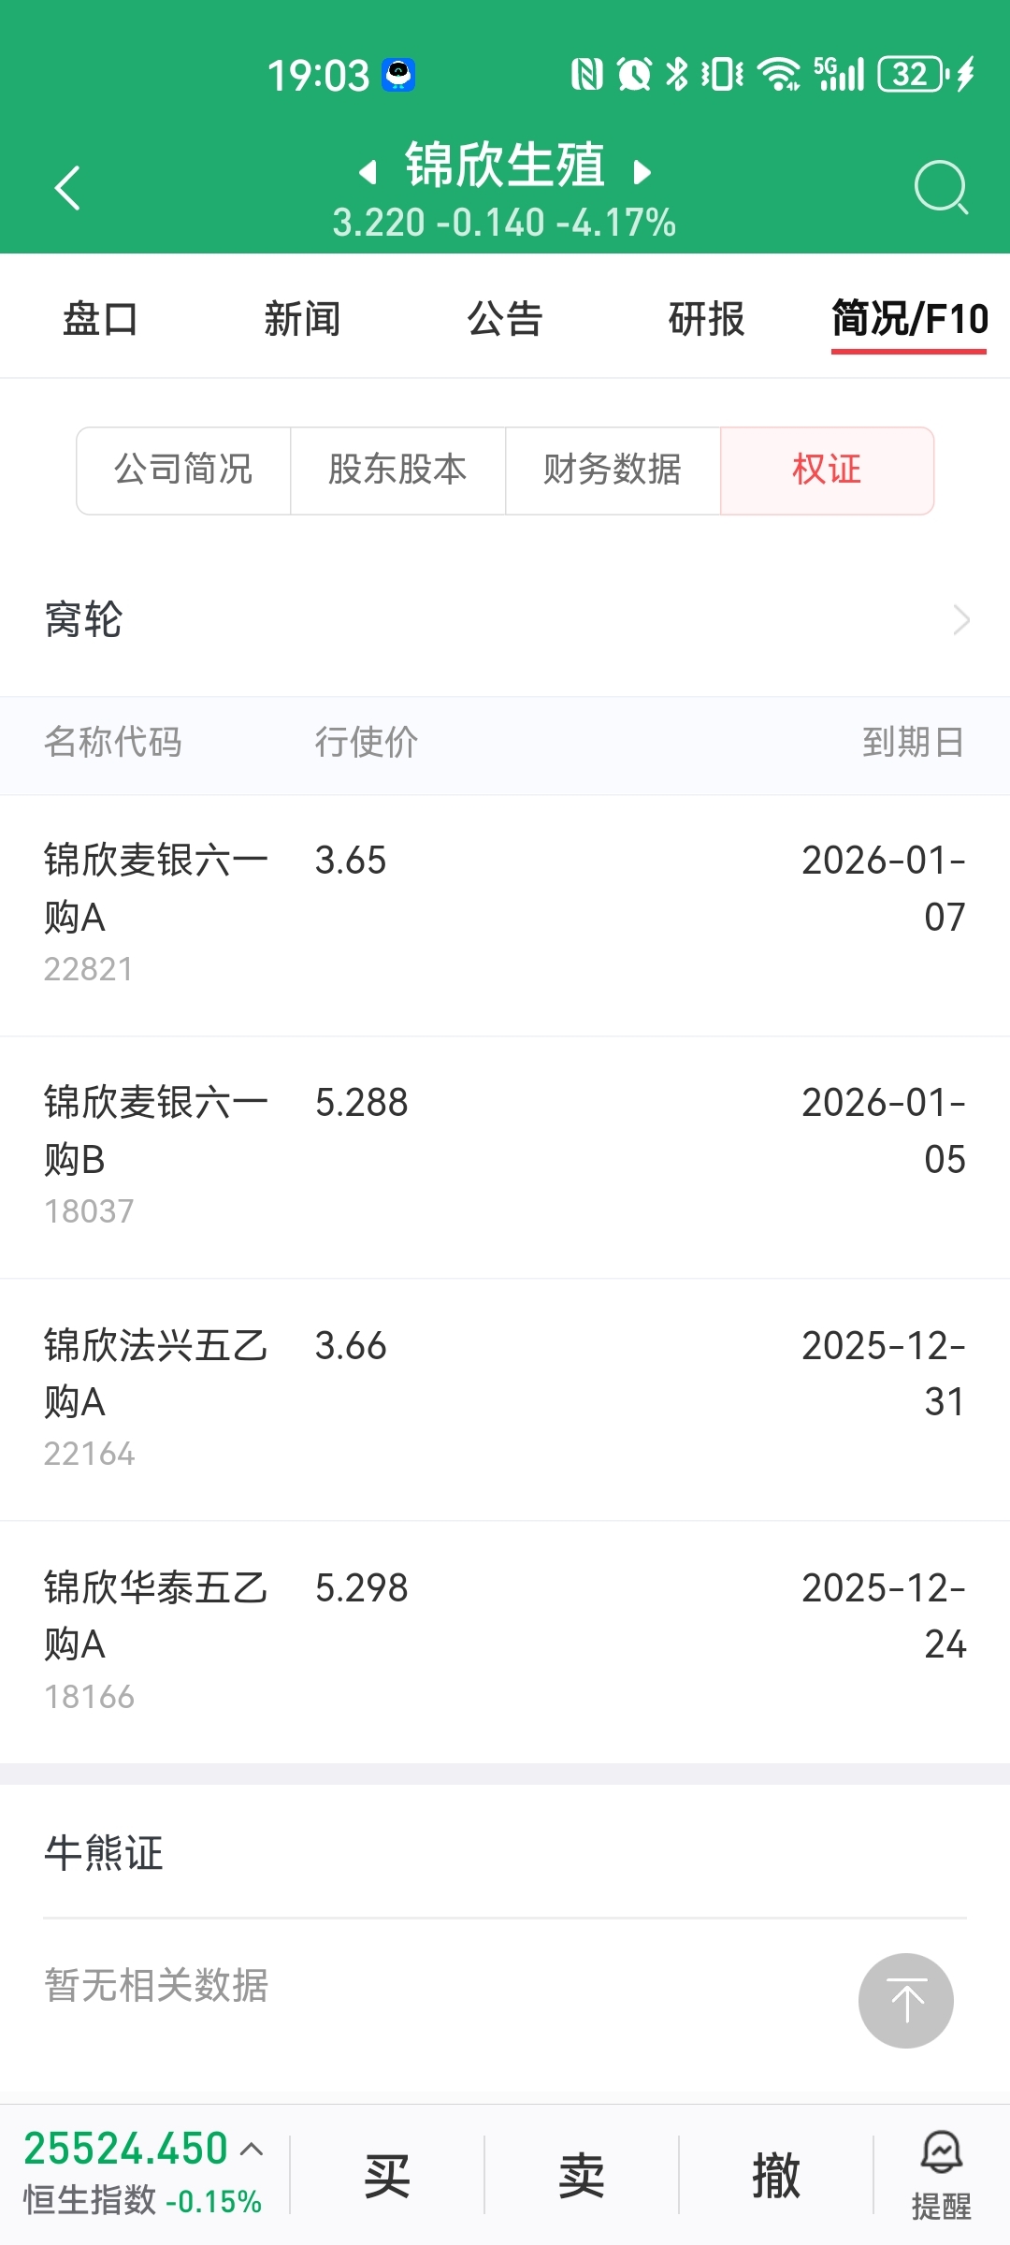Tap the Wi-Fi status icon
This screenshot has width=1010, height=2245.
(x=778, y=74)
